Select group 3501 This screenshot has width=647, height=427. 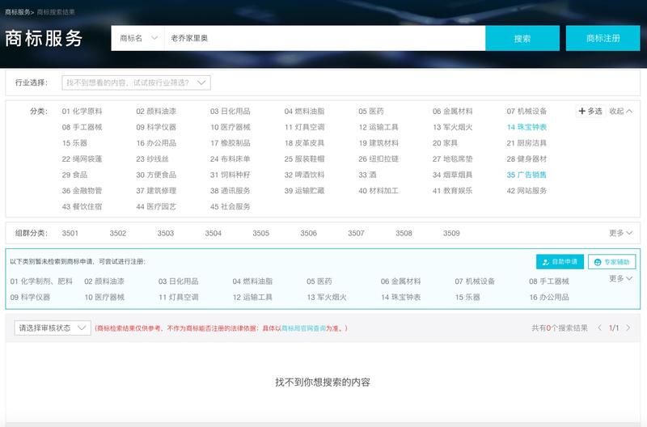point(70,233)
